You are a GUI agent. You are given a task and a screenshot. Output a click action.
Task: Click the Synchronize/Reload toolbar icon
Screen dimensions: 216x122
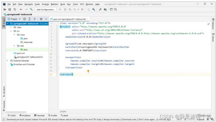(15, 10)
